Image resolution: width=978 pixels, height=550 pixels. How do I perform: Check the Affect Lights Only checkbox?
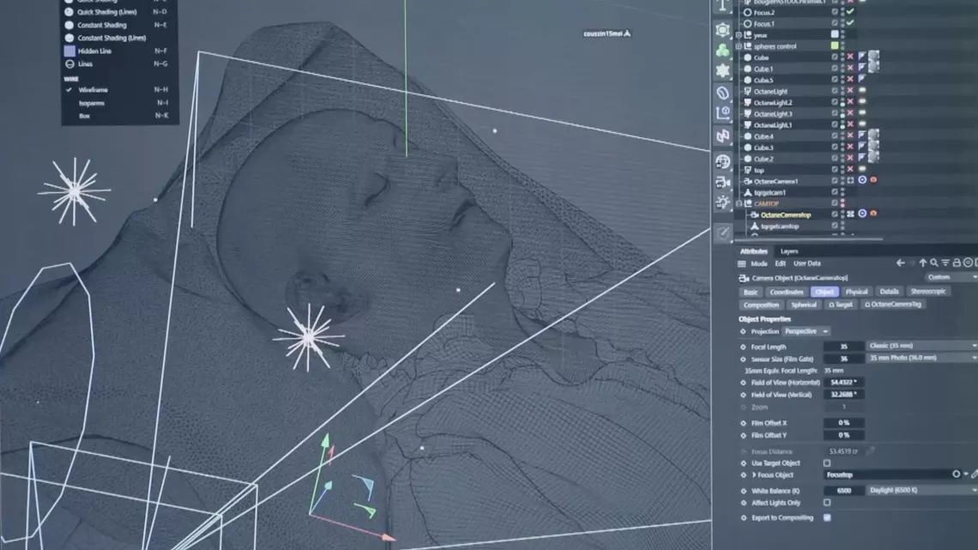827,503
